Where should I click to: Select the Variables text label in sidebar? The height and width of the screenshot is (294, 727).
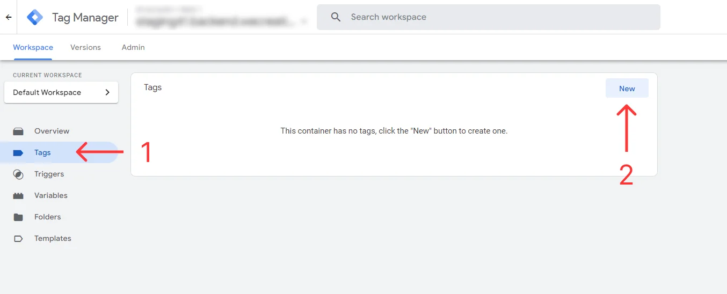[51, 196]
